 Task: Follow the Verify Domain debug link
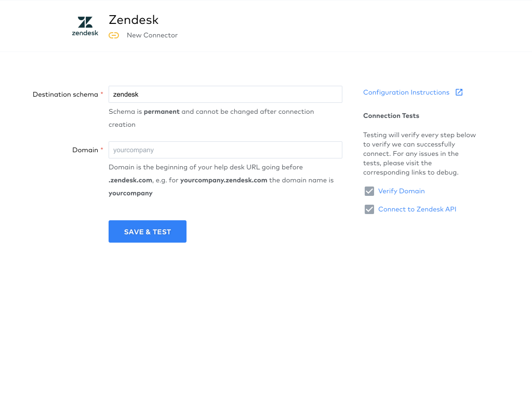click(401, 191)
